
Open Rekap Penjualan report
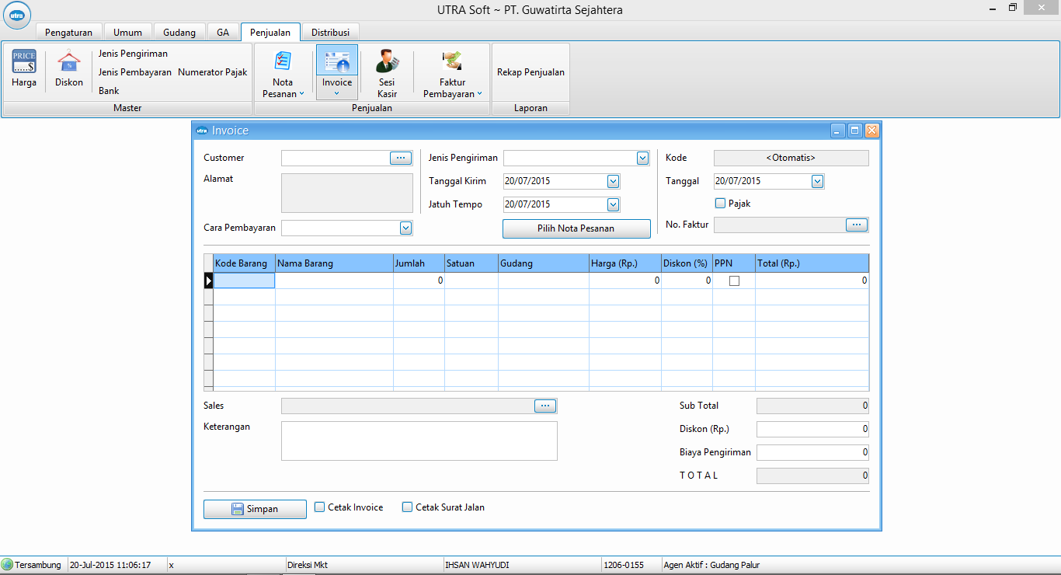coord(530,72)
